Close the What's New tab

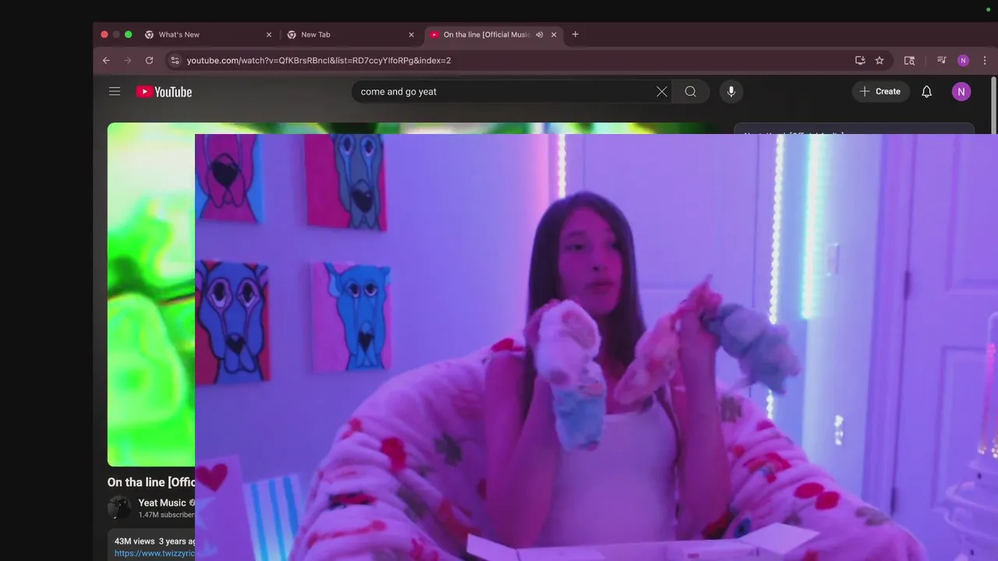[x=269, y=34]
